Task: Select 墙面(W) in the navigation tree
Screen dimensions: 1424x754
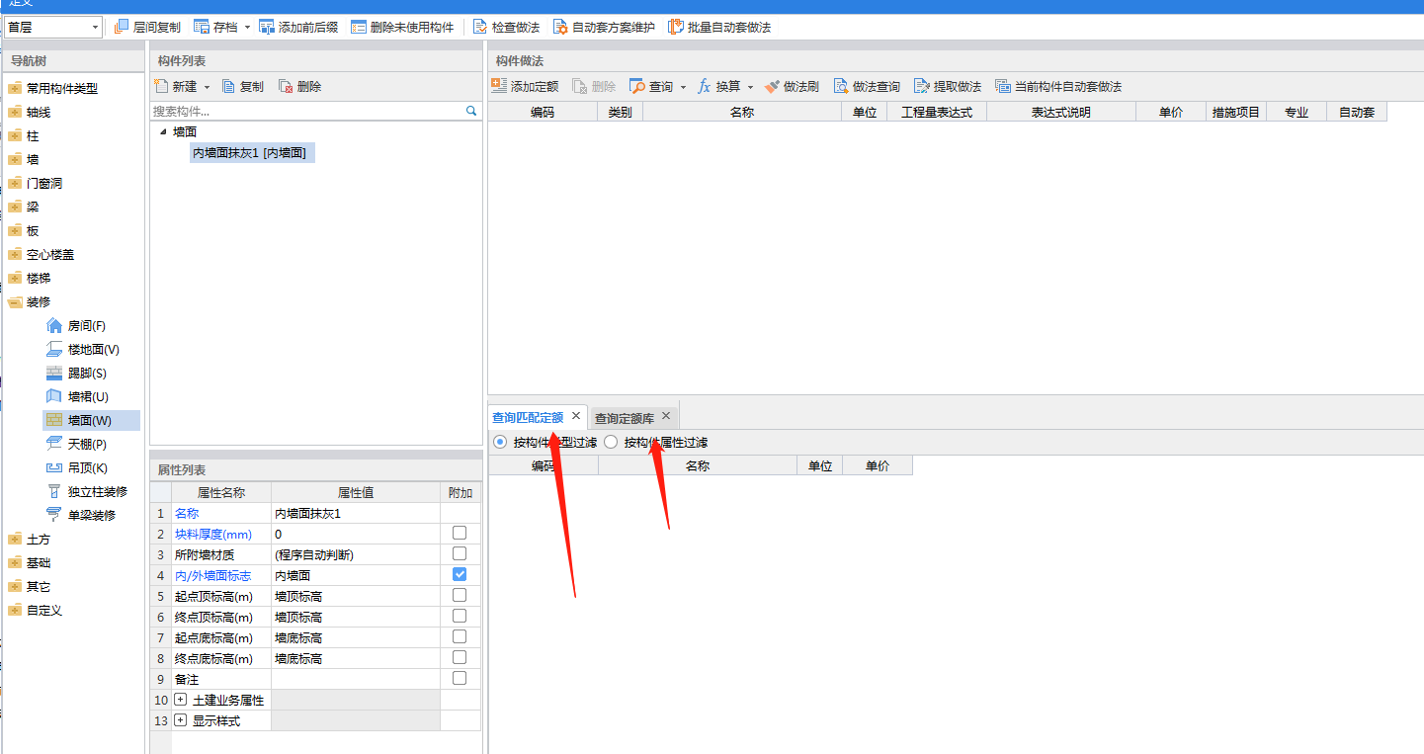Action: (x=90, y=420)
